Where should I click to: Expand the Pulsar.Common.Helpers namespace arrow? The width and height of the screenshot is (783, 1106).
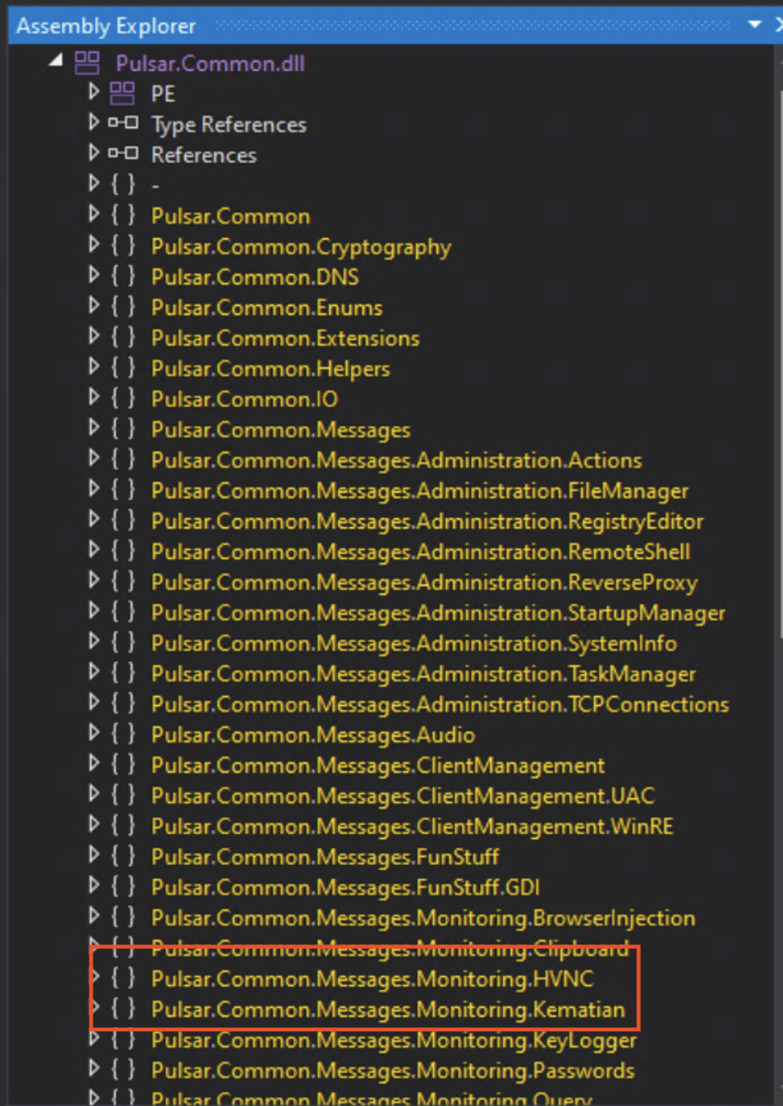94,366
